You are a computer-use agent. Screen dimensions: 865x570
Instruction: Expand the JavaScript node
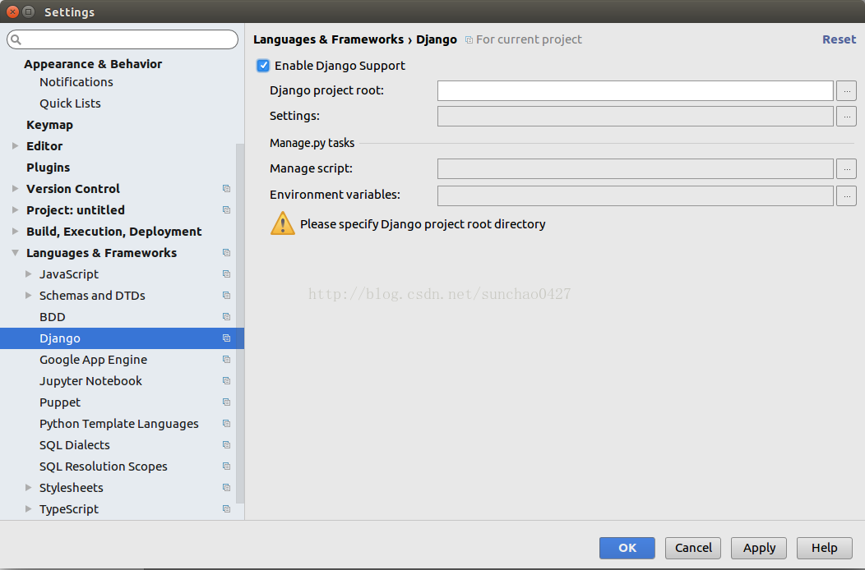[x=28, y=274]
